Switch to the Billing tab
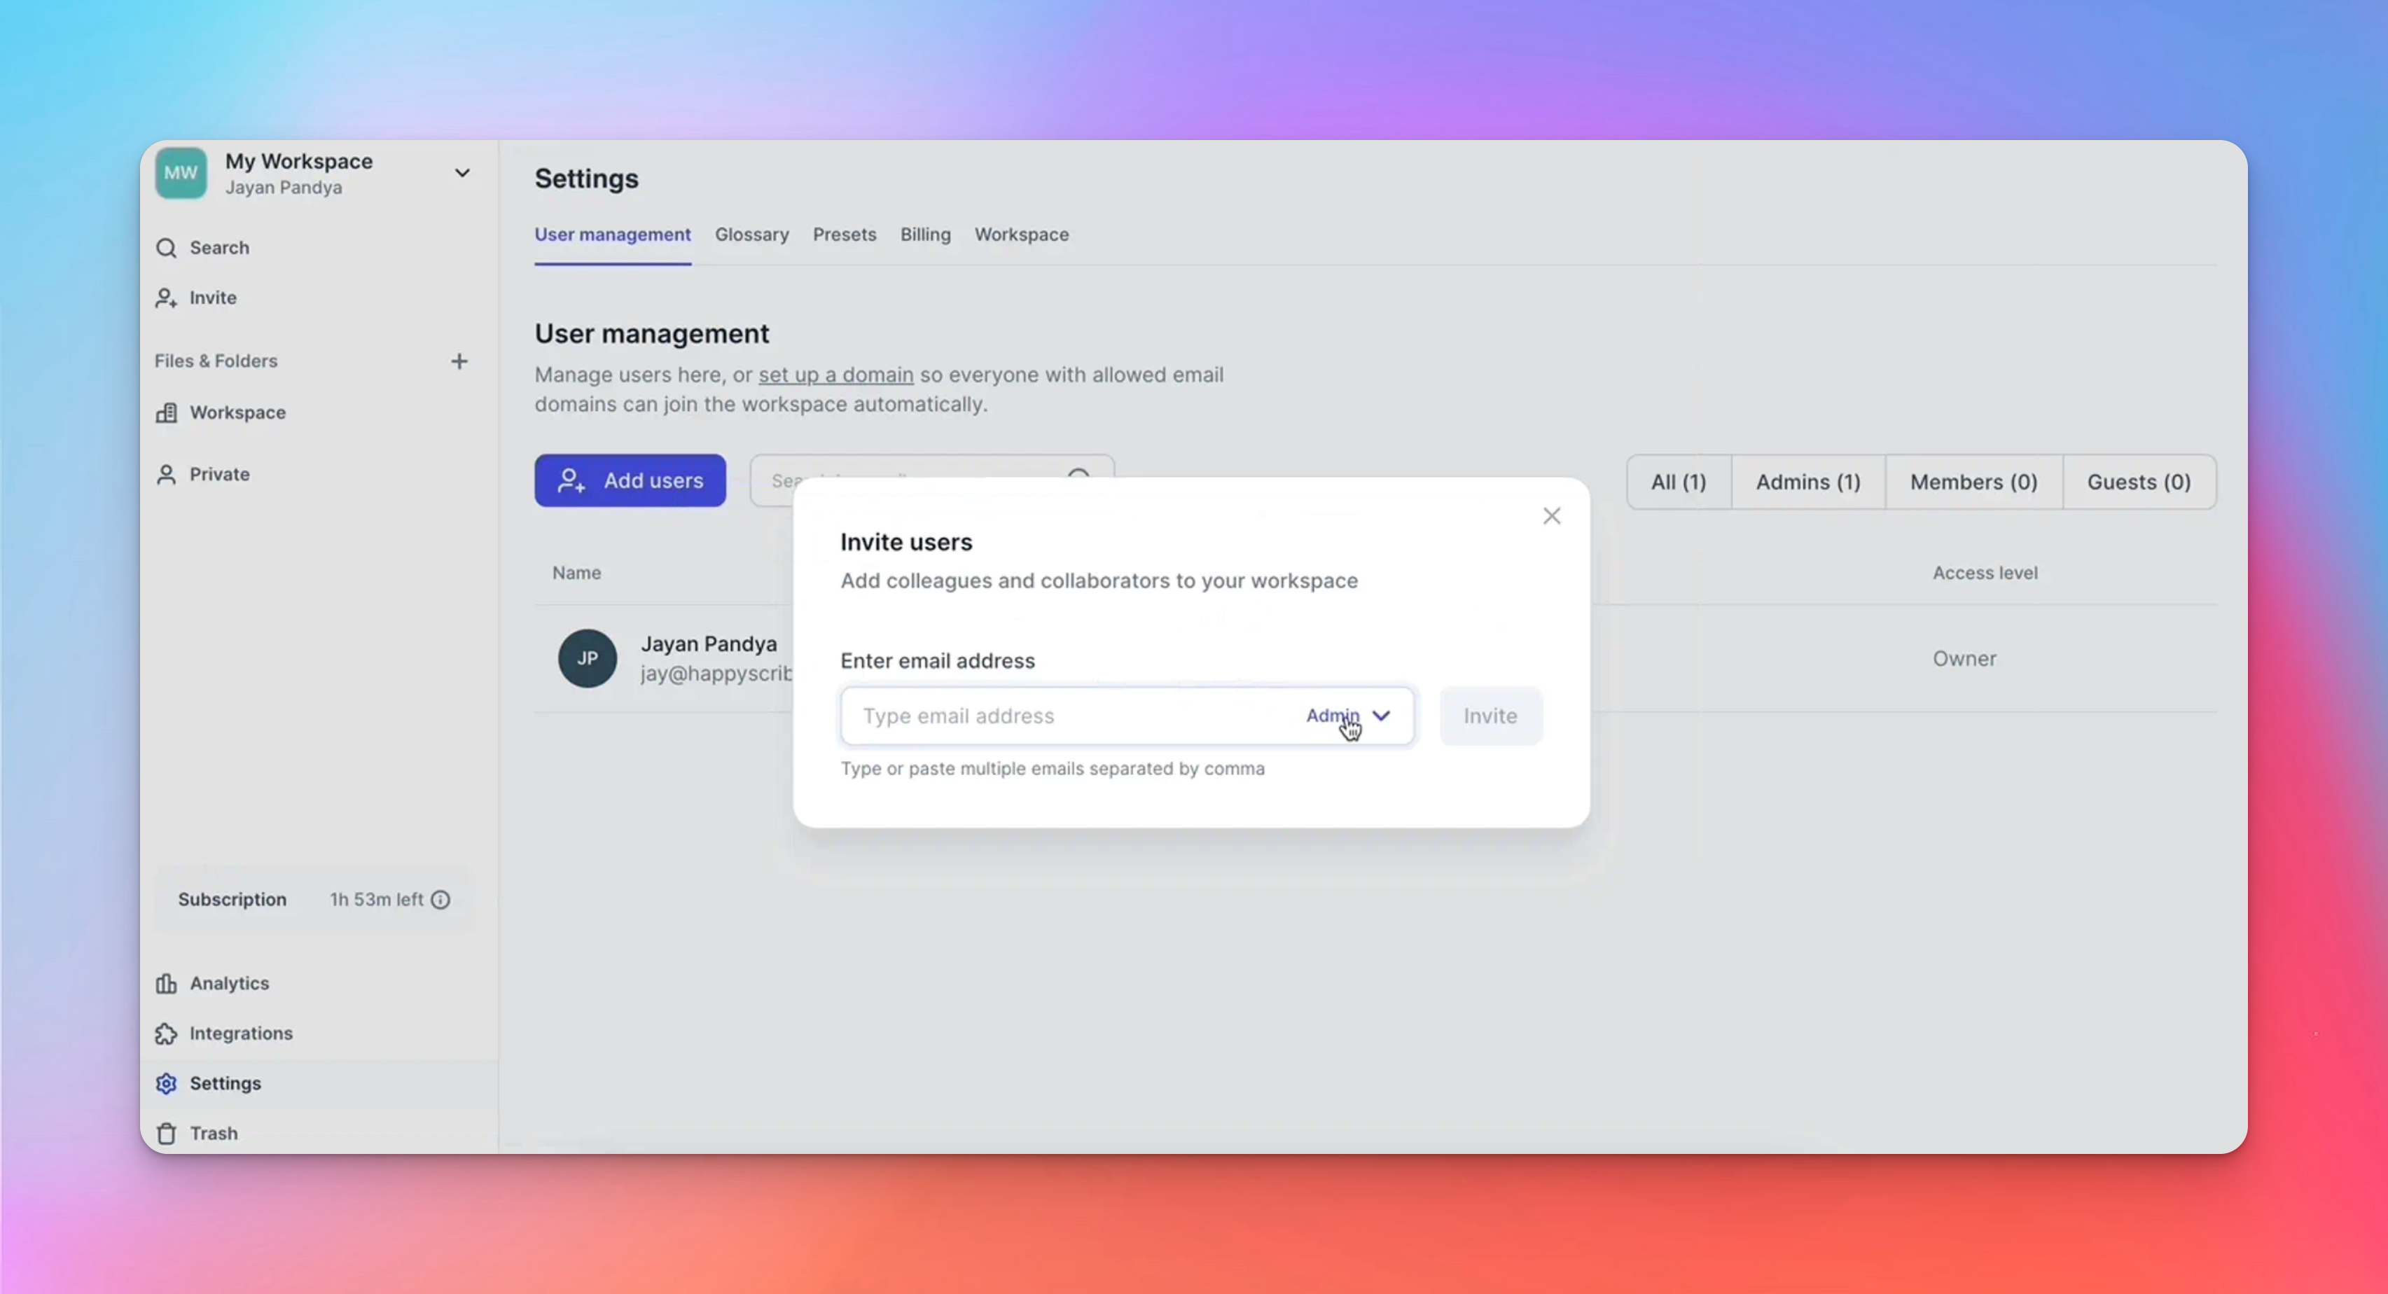 [925, 235]
